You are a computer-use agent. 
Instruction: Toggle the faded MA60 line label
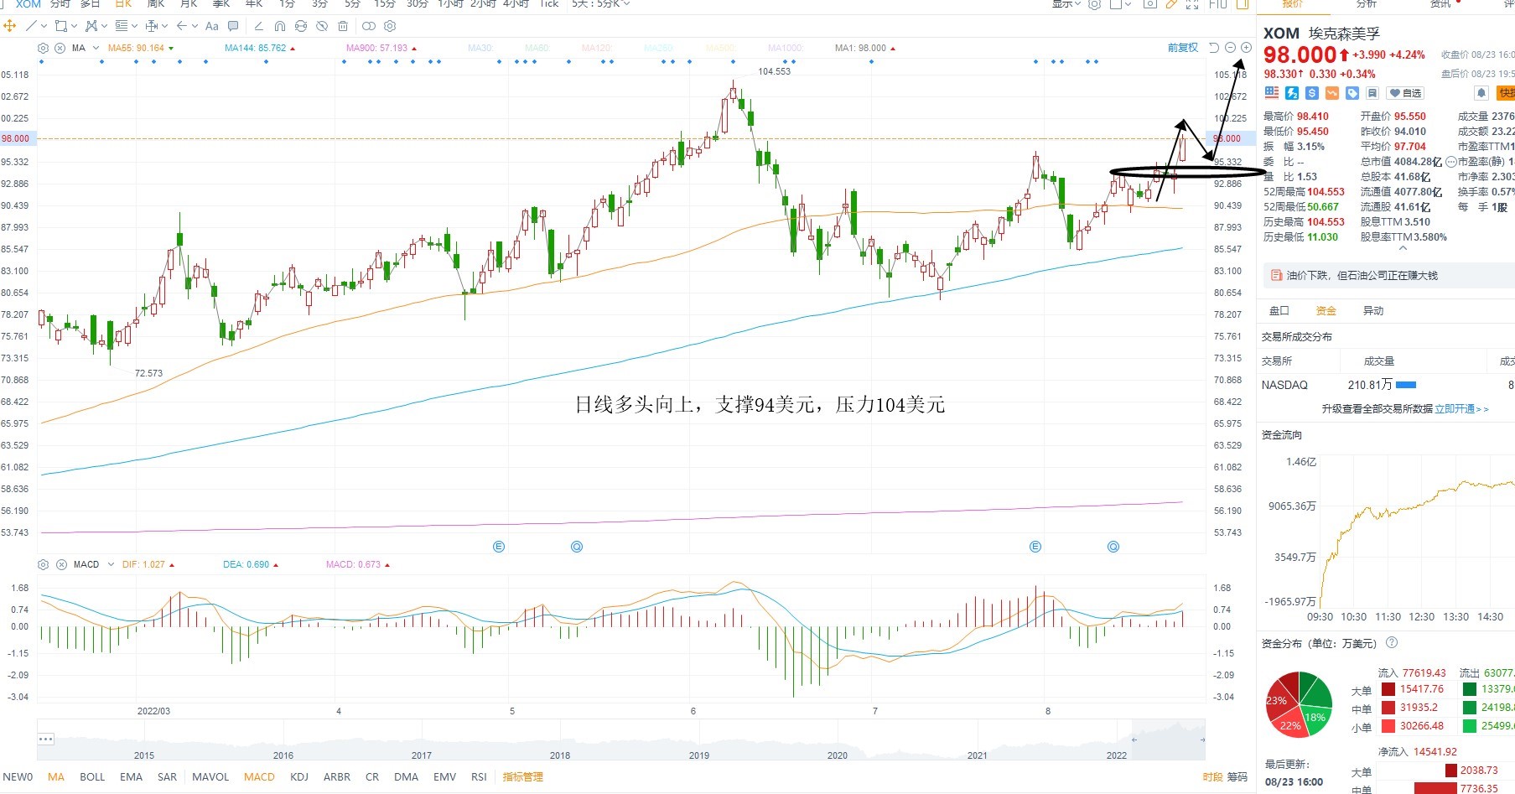pyautogui.click(x=537, y=48)
